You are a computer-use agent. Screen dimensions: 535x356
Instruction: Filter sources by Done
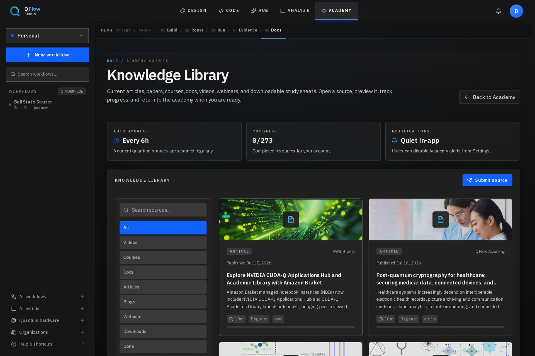coord(163,346)
